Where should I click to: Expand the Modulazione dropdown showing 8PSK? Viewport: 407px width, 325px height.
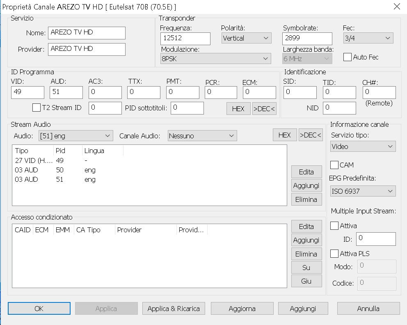[215, 59]
